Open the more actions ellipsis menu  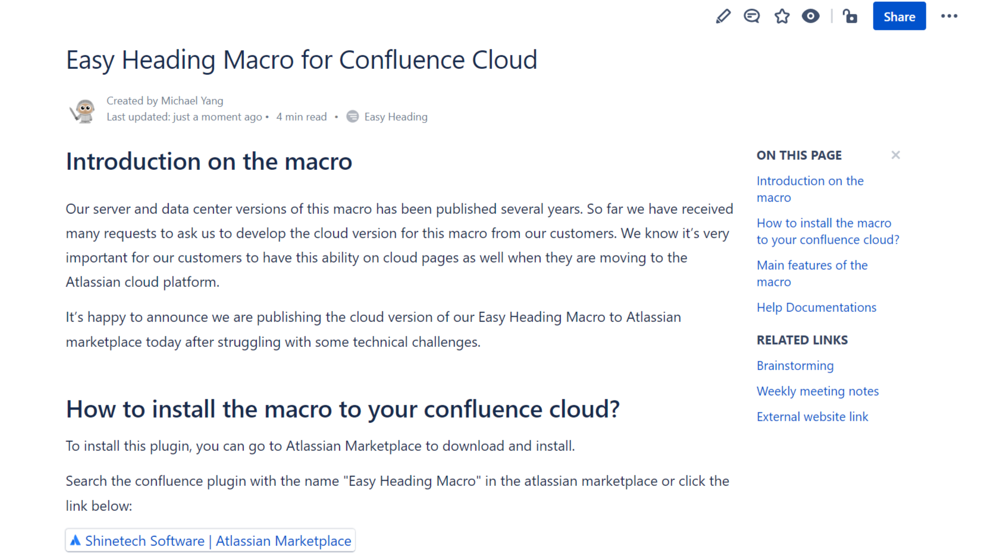pyautogui.click(x=949, y=16)
